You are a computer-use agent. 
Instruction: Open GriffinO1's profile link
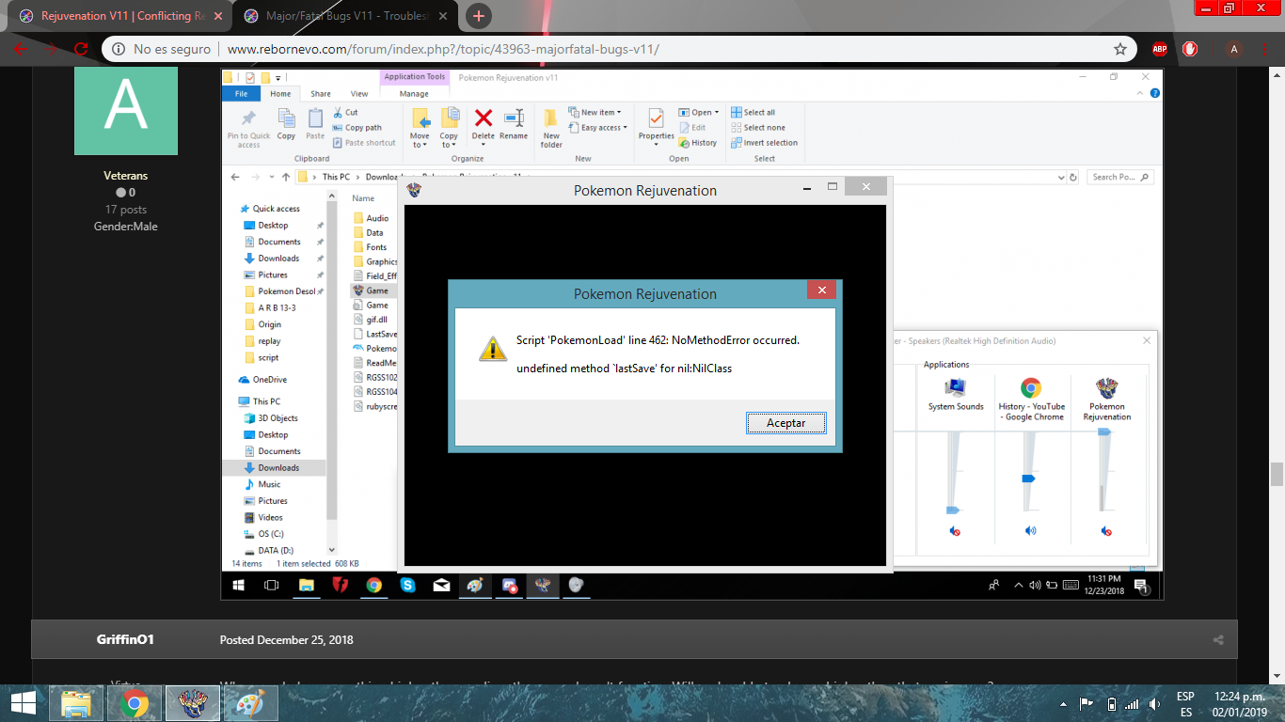(125, 639)
